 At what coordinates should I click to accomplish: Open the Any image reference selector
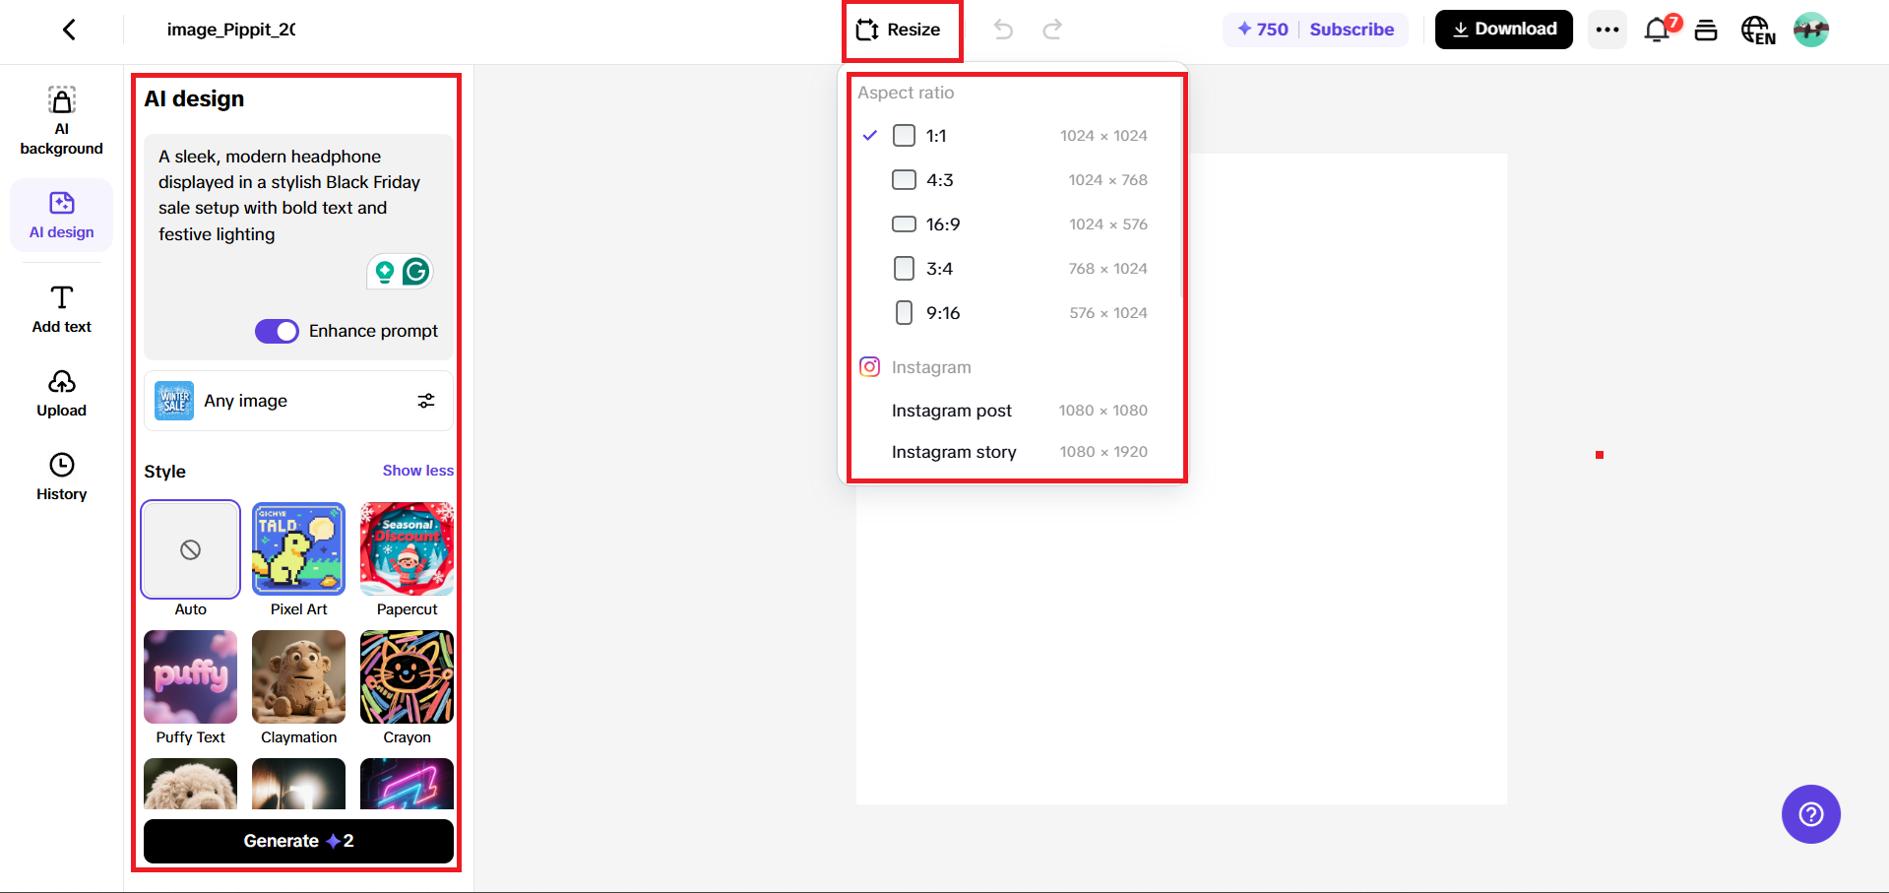[x=298, y=401]
